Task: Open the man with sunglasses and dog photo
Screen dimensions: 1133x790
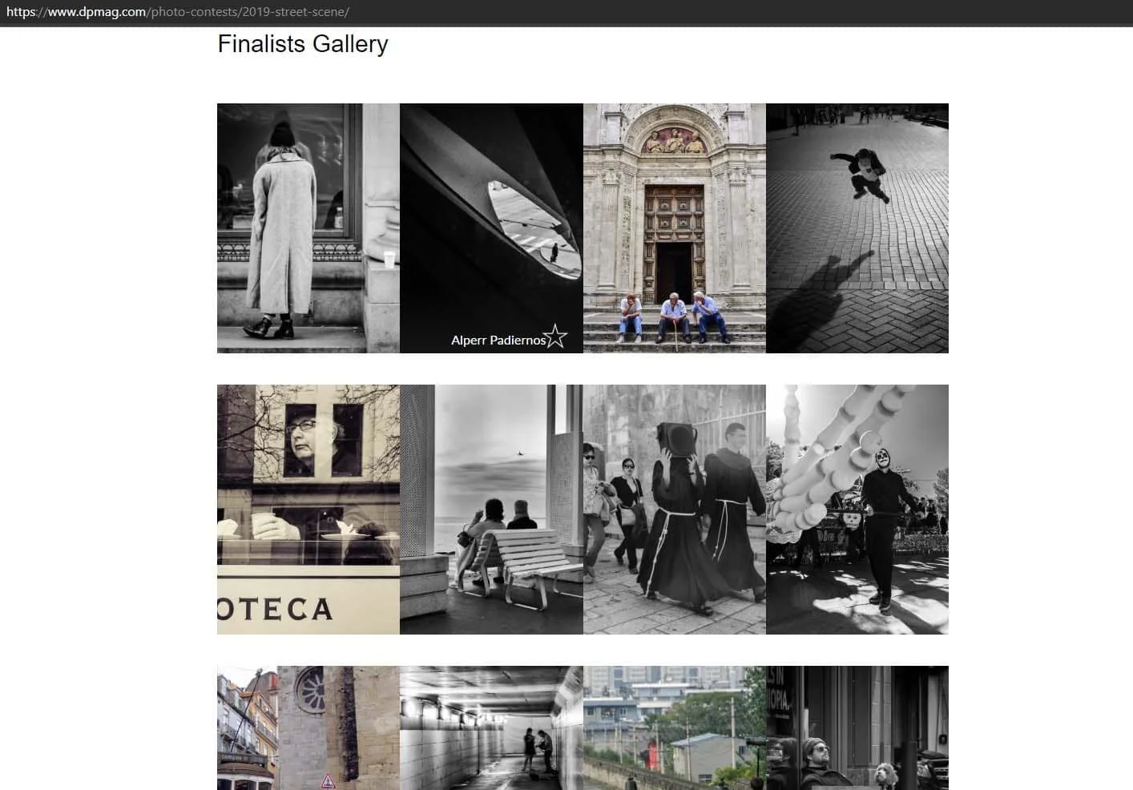Action: coord(857,728)
